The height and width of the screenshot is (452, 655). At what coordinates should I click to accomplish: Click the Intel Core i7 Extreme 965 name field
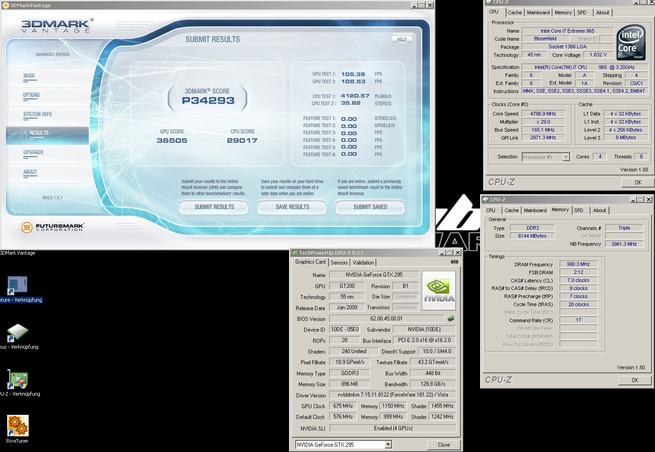(x=568, y=31)
